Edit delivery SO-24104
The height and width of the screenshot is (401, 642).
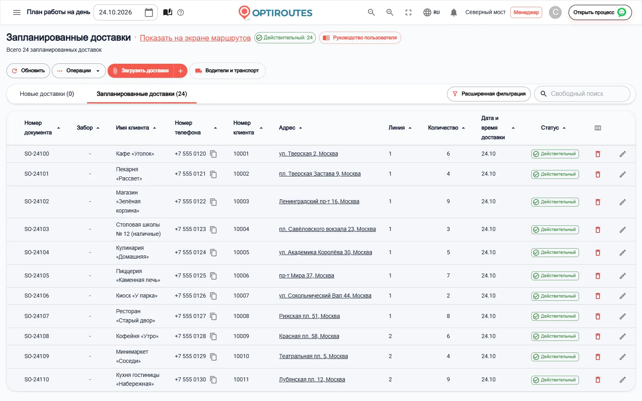tap(623, 253)
